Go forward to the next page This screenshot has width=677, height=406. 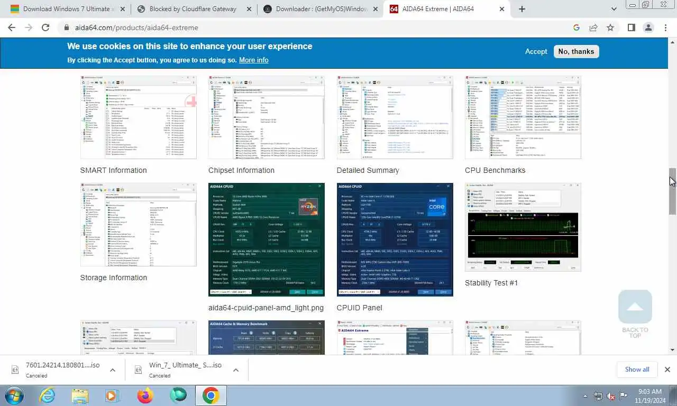click(29, 27)
